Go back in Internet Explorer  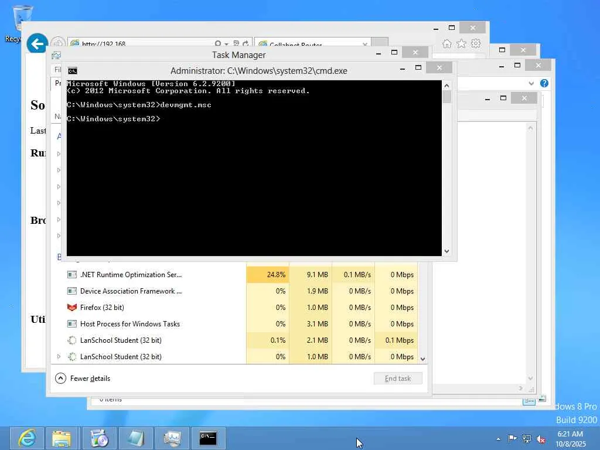[37, 44]
